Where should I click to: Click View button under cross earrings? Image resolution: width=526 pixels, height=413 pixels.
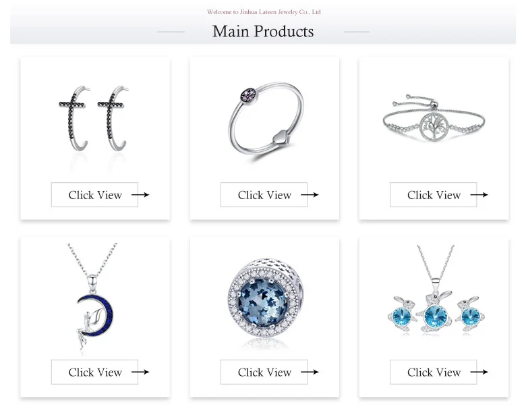coord(94,195)
